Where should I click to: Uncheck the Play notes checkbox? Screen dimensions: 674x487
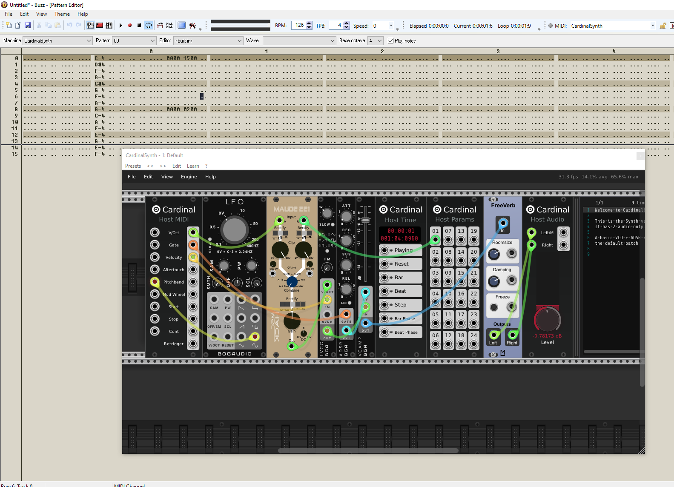point(391,41)
